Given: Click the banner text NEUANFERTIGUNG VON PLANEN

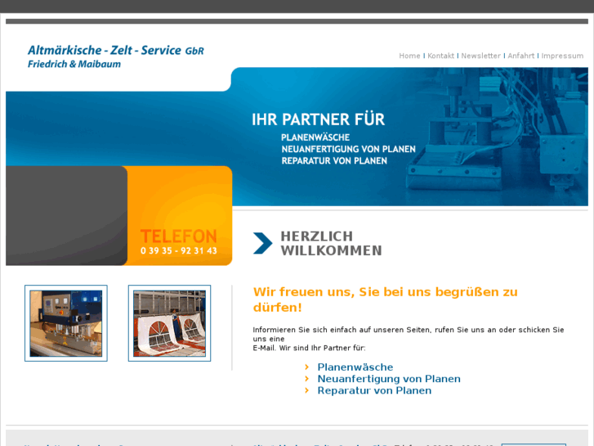Looking at the screenshot, I should (349, 149).
